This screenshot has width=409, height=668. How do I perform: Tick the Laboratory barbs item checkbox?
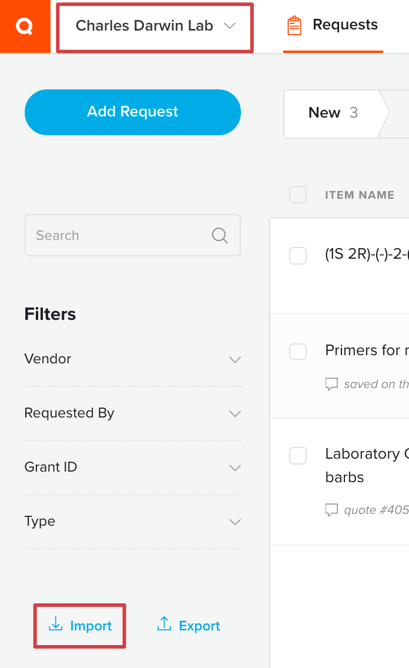298,456
